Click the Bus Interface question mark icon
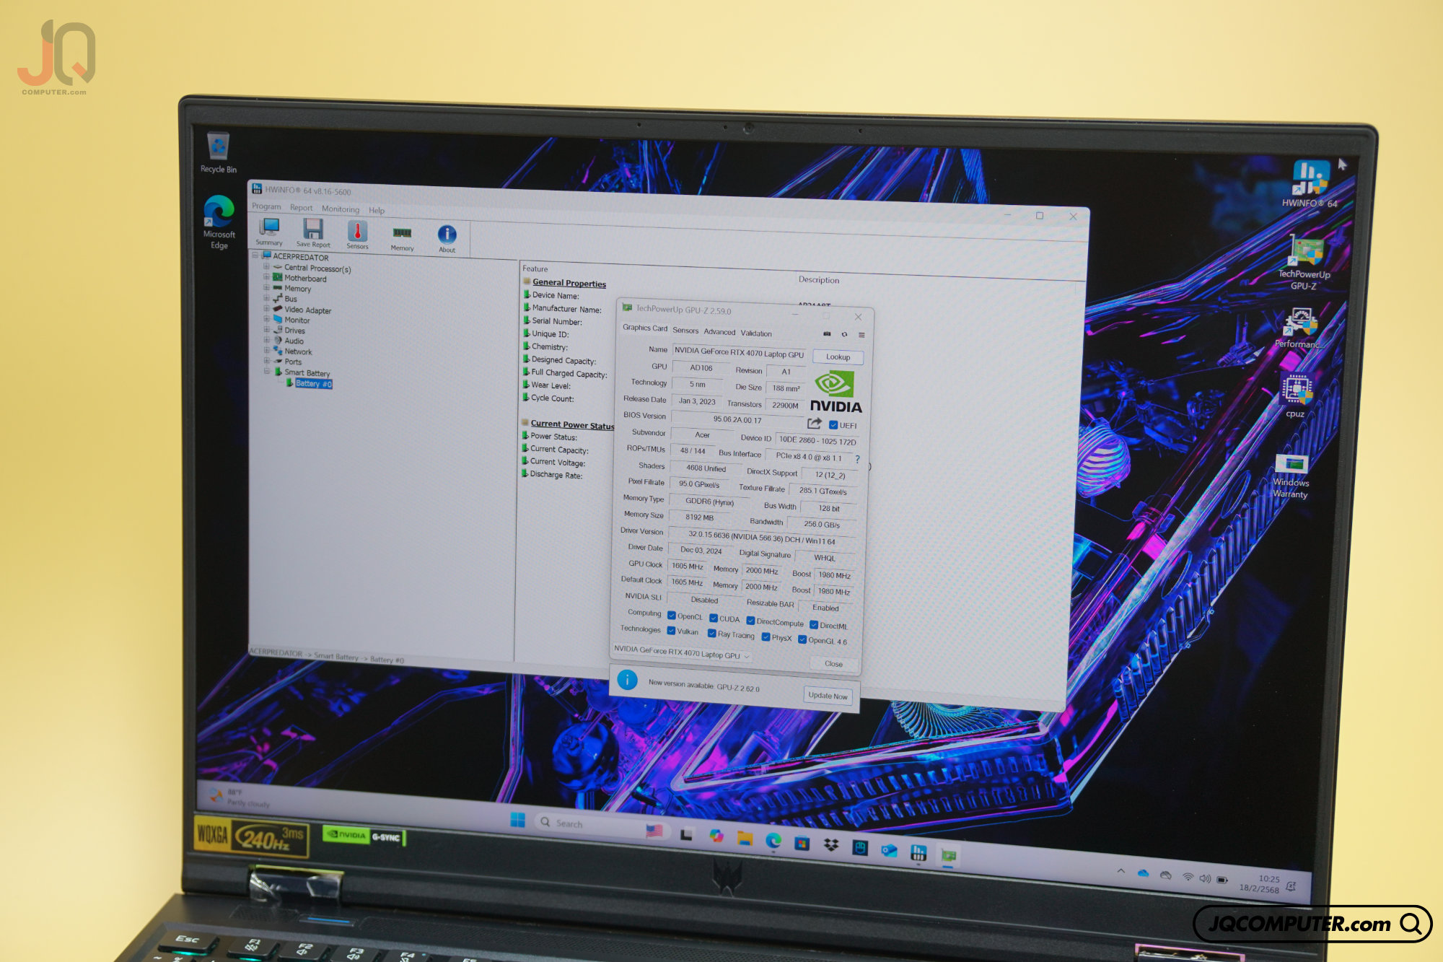 (857, 459)
